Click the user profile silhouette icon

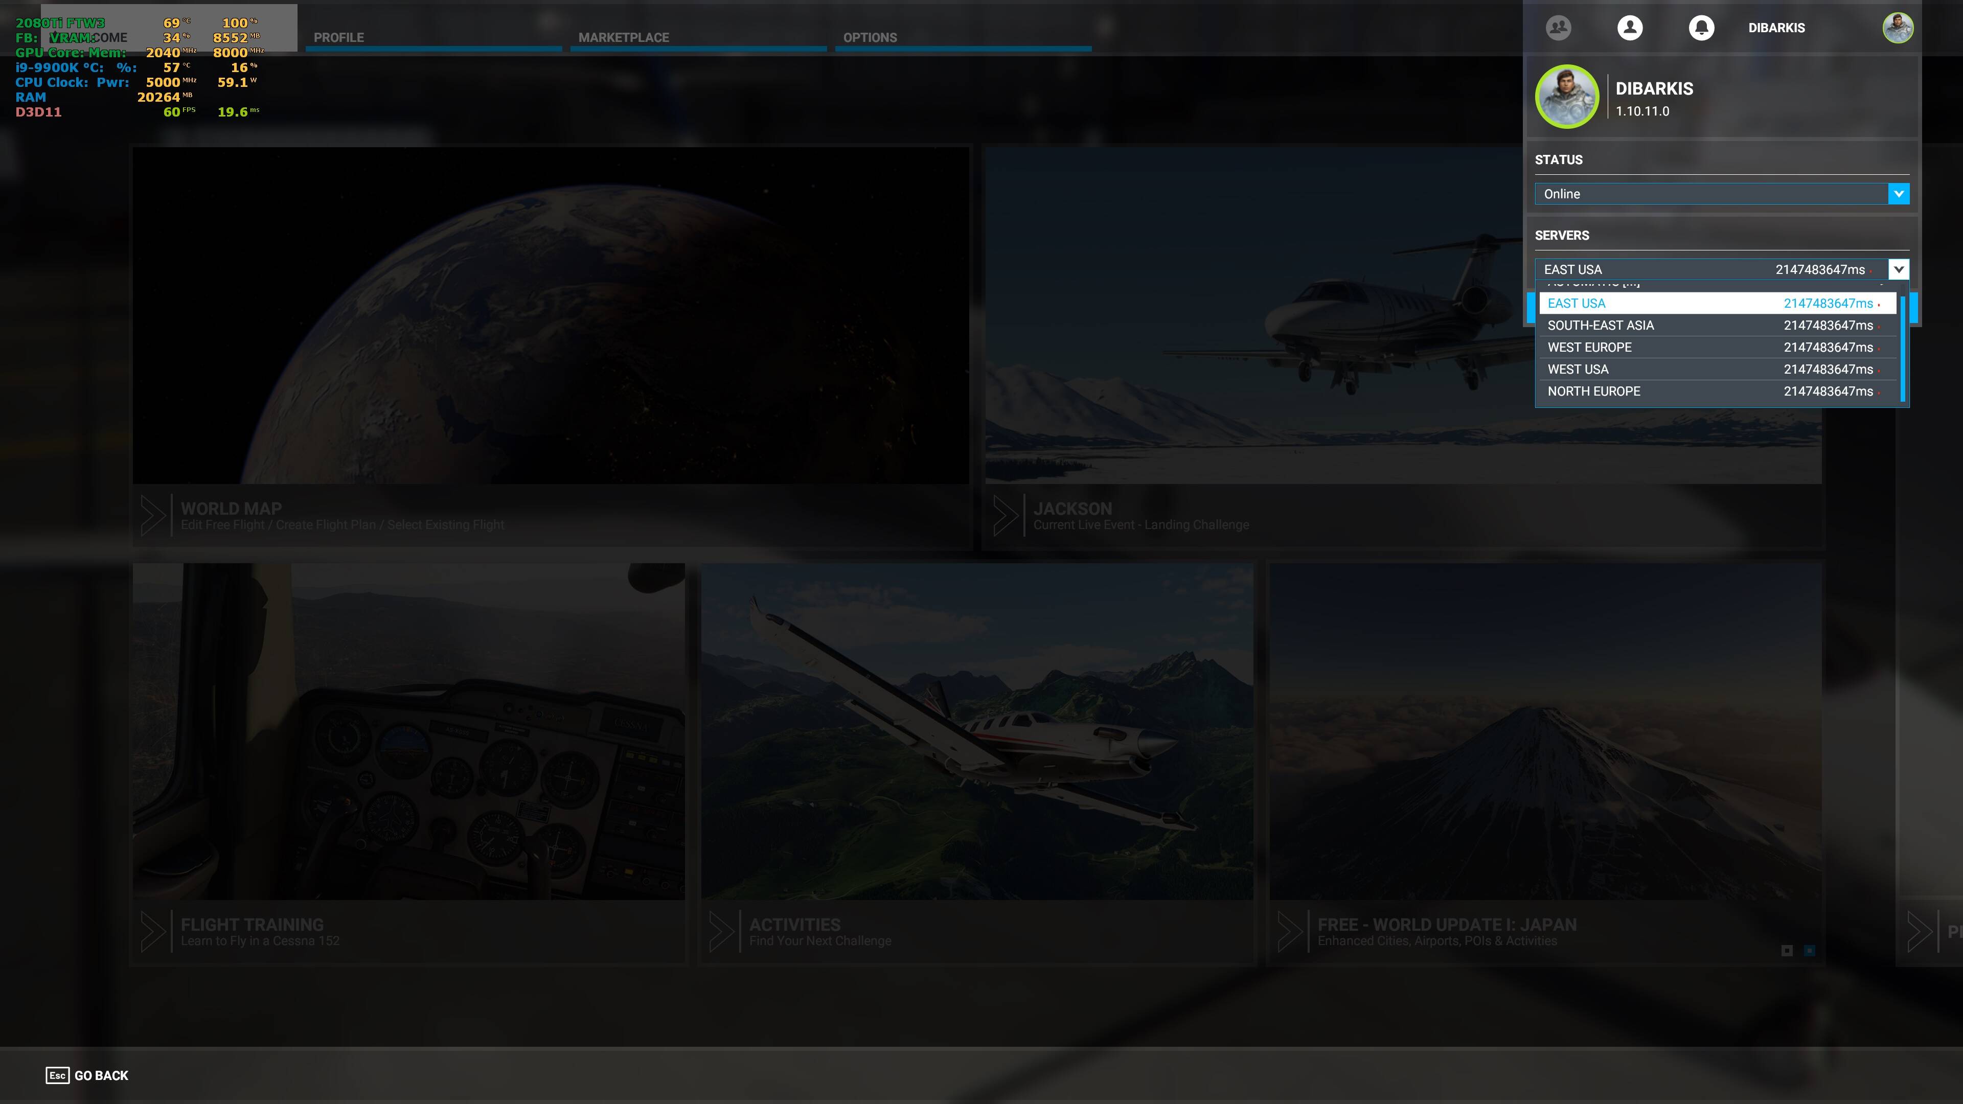(x=1630, y=28)
